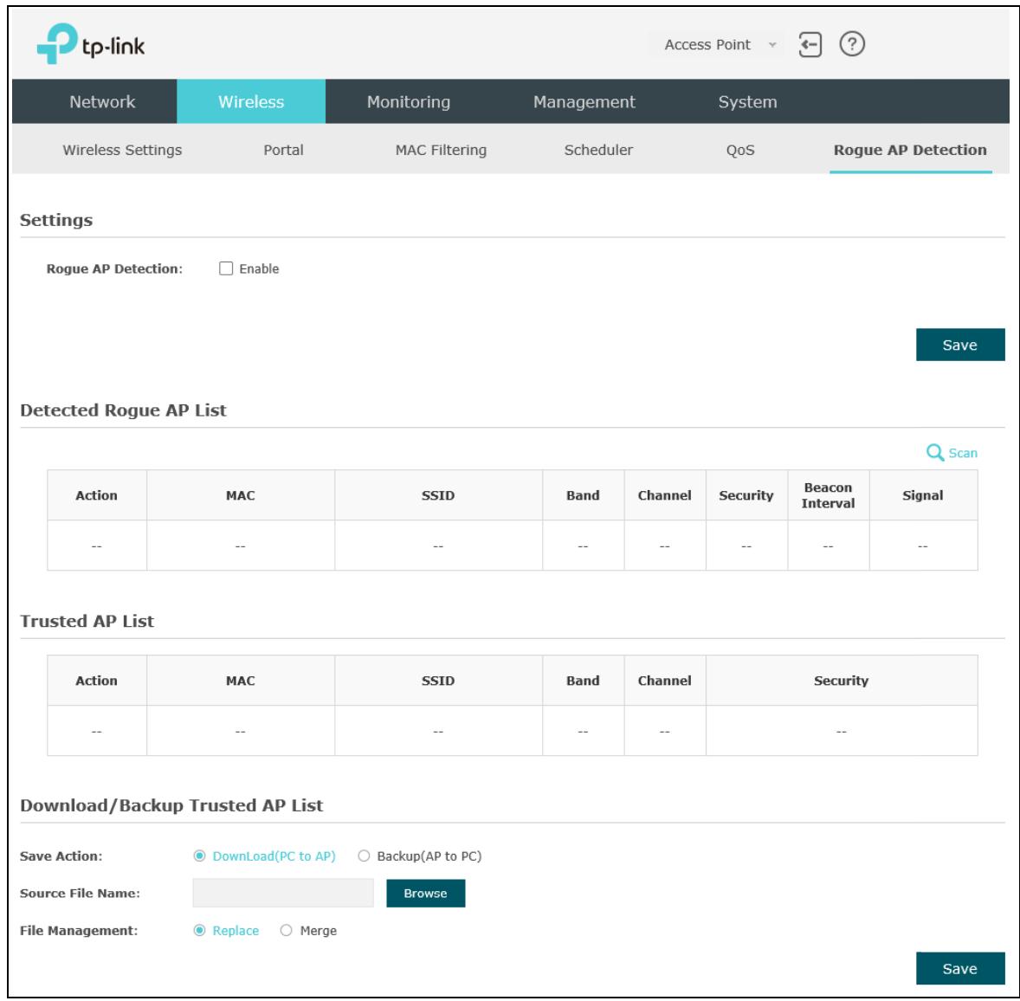The width and height of the screenshot is (1020, 1001).
Task: Click the Scan magnifier icon
Action: 935,453
